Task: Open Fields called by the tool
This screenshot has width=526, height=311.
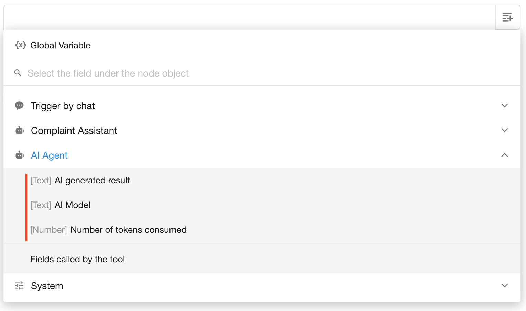Action: 78,259
